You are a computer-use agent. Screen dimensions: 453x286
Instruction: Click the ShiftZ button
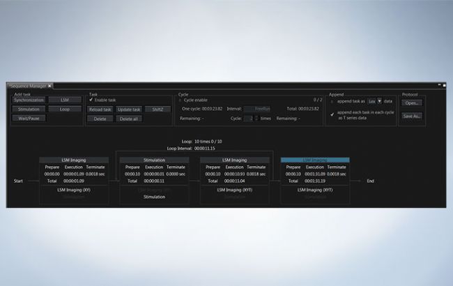tap(158, 110)
